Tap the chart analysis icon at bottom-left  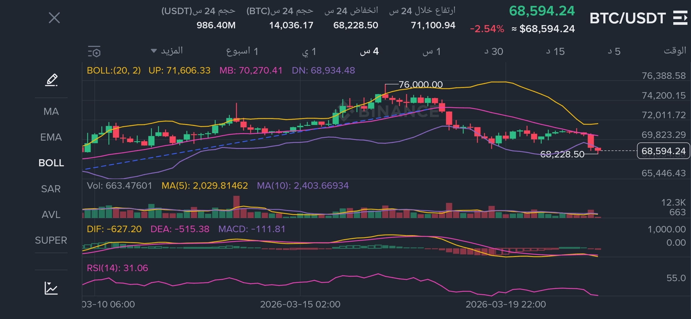tap(51, 288)
